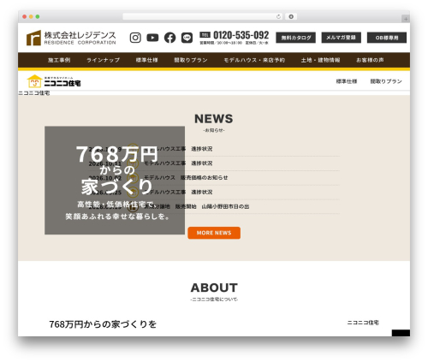Viewport: 428px width, 362px height.
Task: Click ニコニコ住宅 text beside the ABOUT paragraph
Action: tap(363, 323)
